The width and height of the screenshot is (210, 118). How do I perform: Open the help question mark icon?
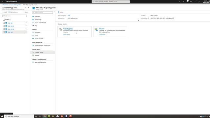tap(195, 2)
